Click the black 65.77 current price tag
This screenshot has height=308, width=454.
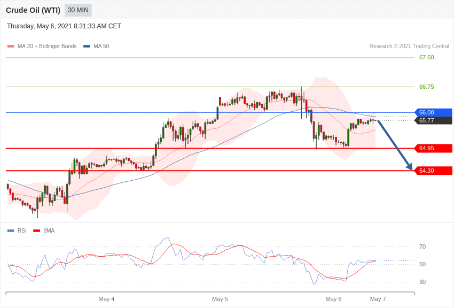[434, 120]
